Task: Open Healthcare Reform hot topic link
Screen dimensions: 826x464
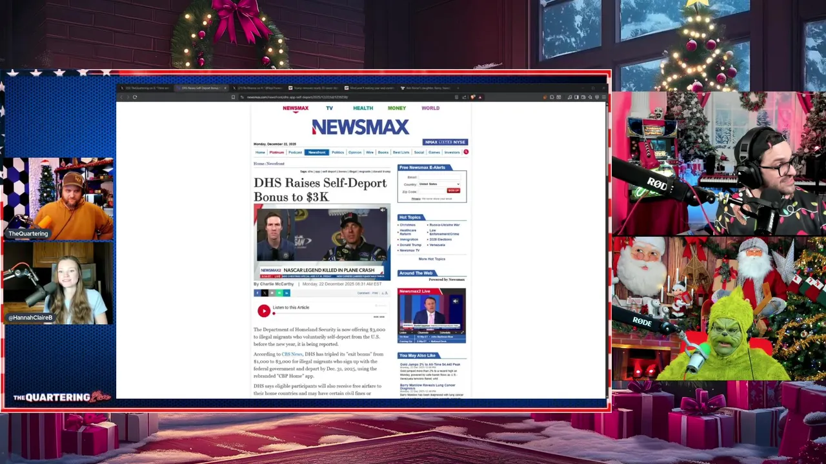Action: (x=408, y=232)
